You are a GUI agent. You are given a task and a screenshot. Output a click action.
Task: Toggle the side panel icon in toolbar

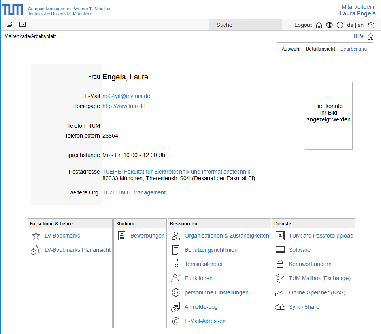23,25
